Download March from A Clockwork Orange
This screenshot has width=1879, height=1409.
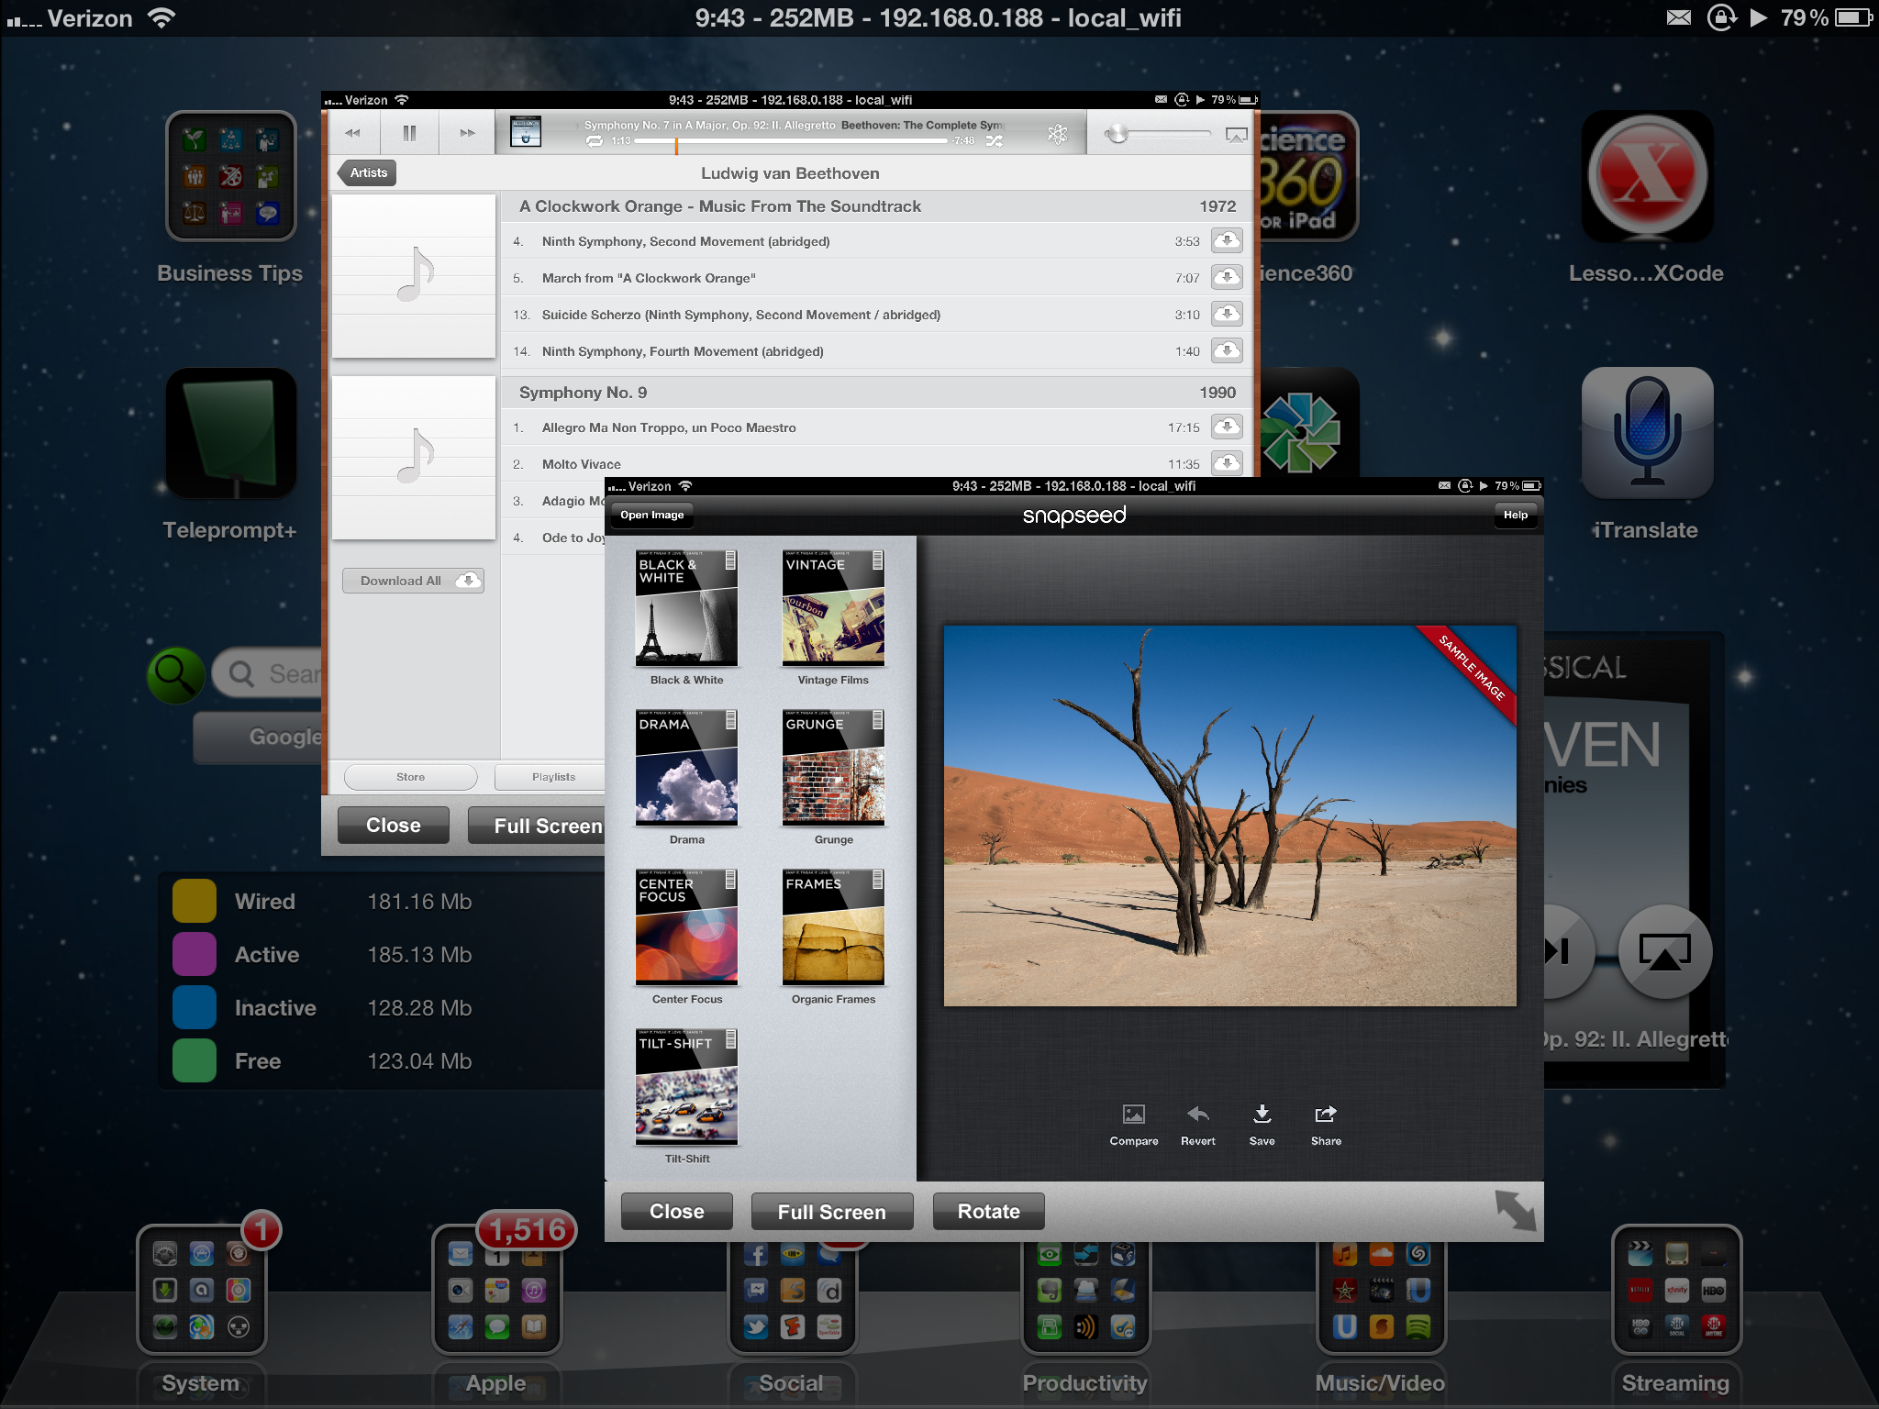pos(1227,277)
